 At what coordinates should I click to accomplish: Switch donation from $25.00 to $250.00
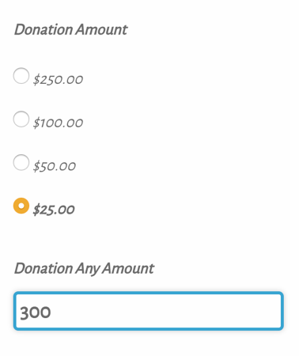click(21, 76)
